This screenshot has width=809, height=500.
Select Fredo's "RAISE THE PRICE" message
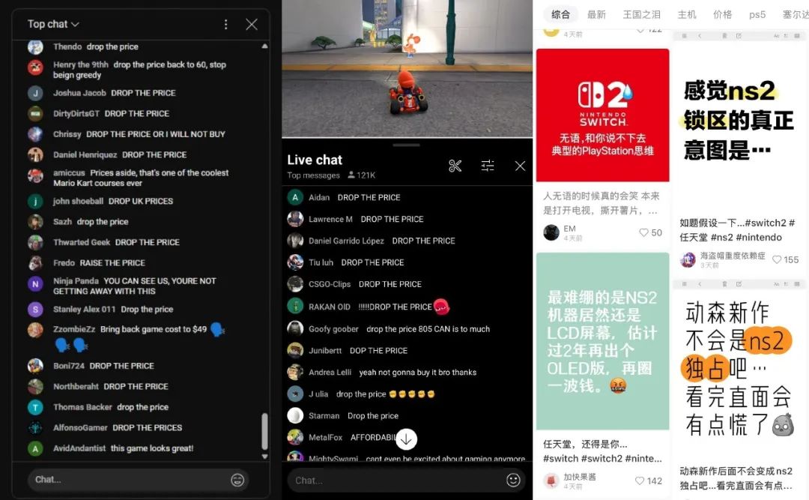coord(112,263)
